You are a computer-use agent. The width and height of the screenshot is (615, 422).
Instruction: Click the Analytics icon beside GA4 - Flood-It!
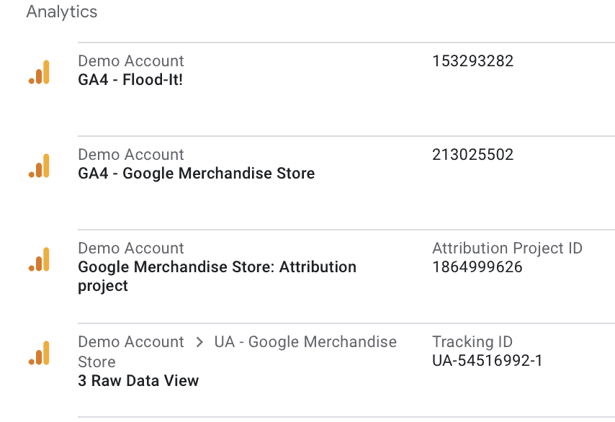39,72
